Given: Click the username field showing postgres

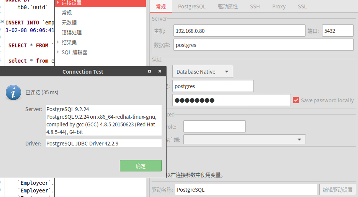Looking at the screenshot, I should (213, 86).
